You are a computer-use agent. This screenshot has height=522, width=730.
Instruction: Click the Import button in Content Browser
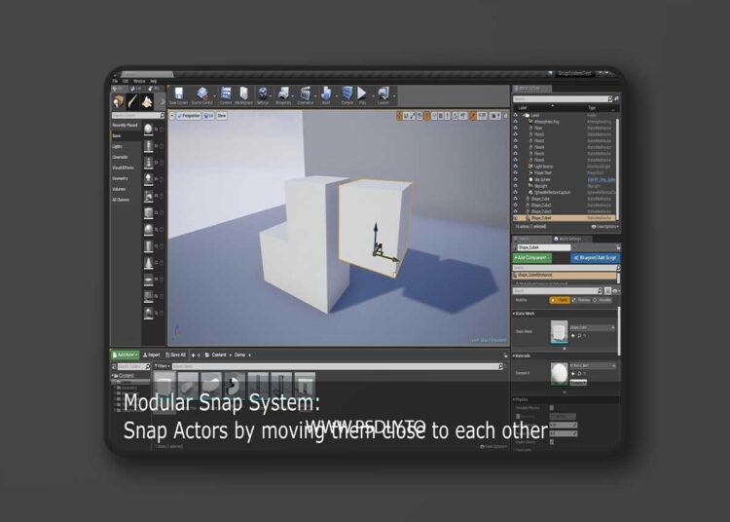[154, 354]
